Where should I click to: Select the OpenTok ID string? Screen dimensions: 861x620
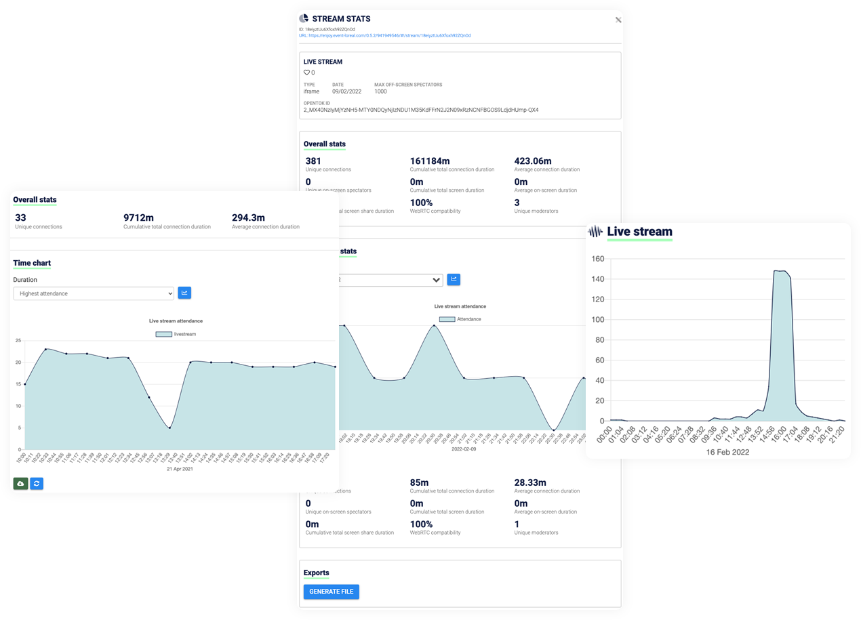[x=421, y=110]
